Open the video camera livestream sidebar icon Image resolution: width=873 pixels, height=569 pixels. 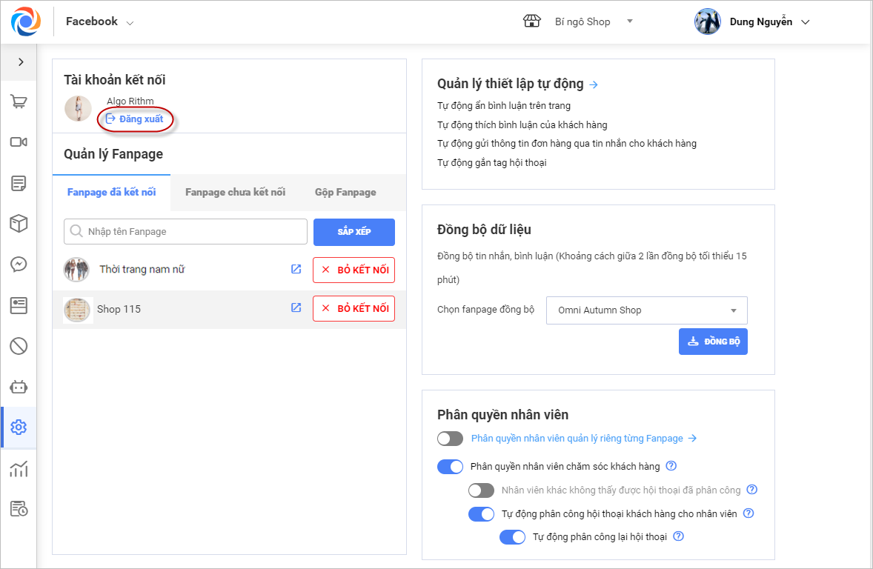[x=19, y=142]
